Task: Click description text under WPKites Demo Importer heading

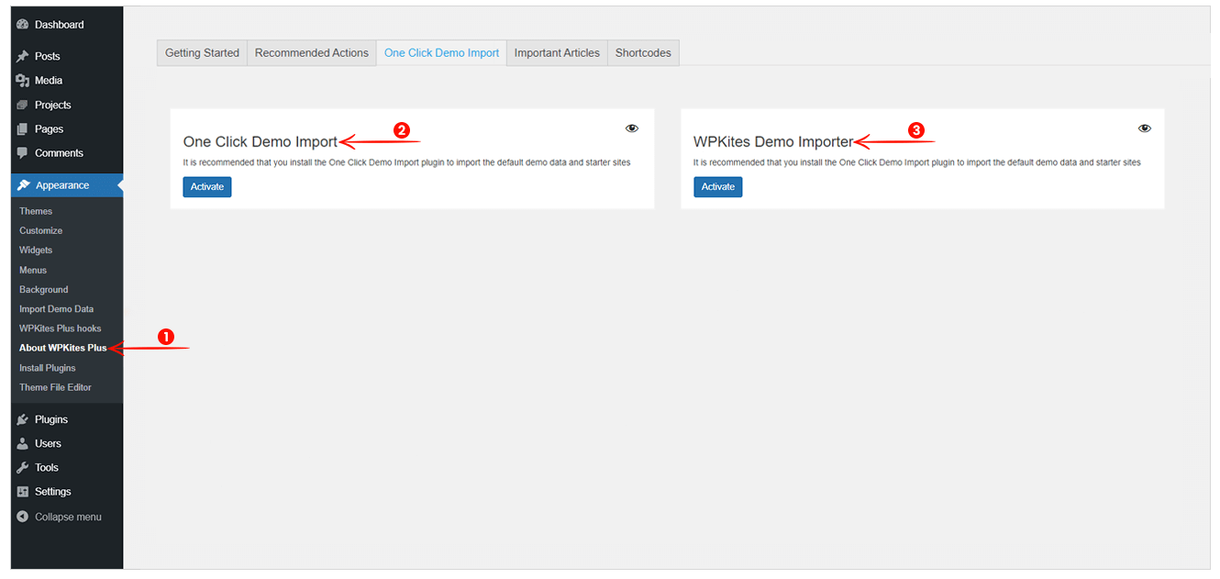Action: coord(917,162)
